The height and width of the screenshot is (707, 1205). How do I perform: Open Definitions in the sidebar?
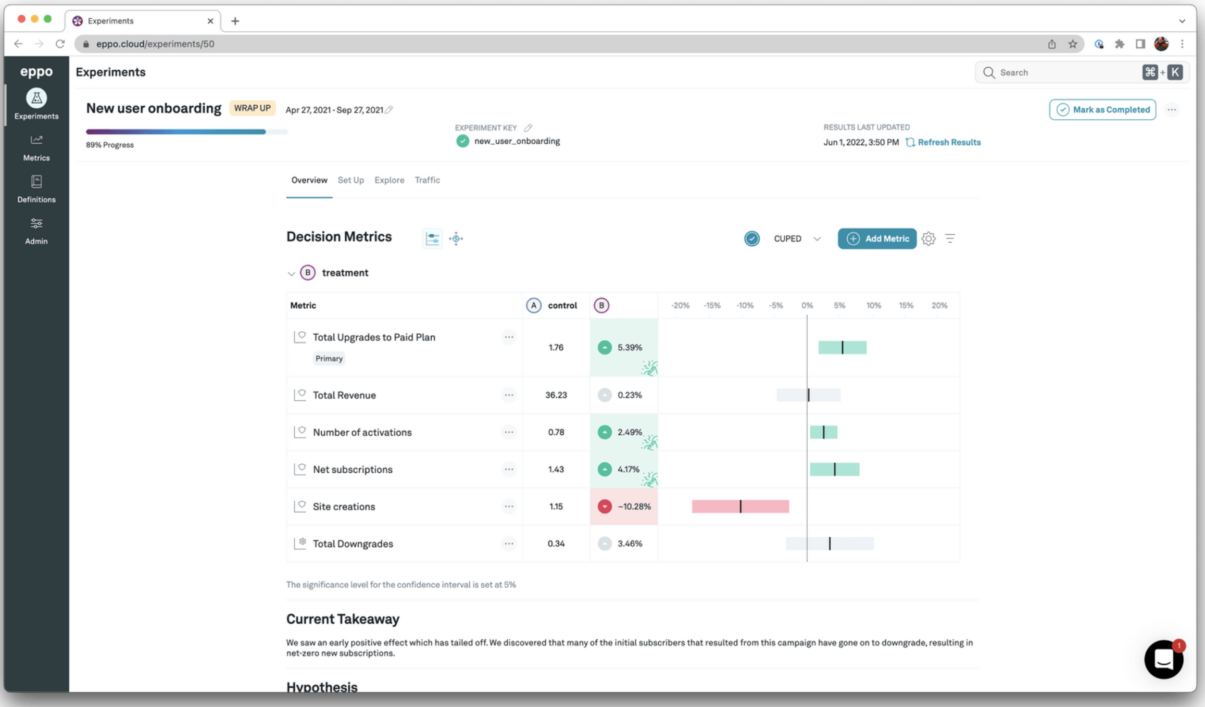coord(36,189)
